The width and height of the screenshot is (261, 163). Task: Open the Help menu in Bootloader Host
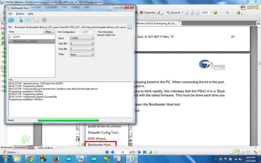pyautogui.click(x=31, y=14)
